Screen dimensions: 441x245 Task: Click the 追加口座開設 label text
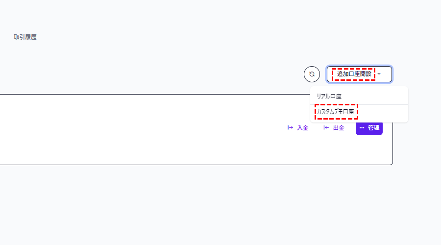(354, 74)
